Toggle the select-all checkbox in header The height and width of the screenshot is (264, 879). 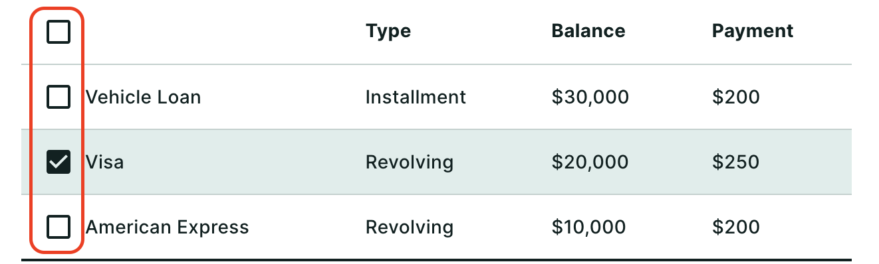pos(59,31)
